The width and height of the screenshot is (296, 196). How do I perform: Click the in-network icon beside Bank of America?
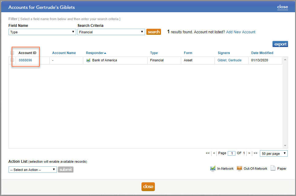coord(89,60)
